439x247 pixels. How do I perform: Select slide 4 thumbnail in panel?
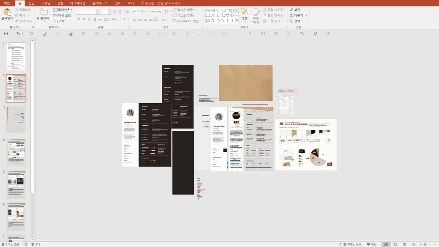point(16,152)
